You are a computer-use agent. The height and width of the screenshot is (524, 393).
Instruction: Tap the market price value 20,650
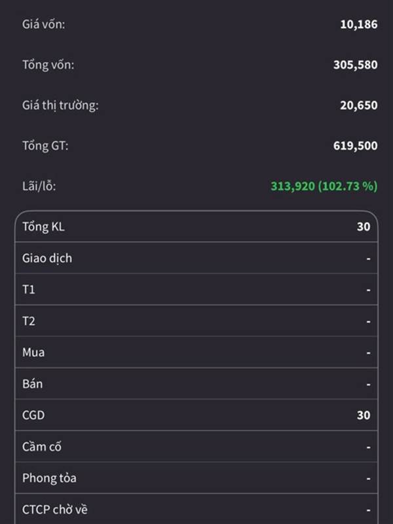point(358,105)
